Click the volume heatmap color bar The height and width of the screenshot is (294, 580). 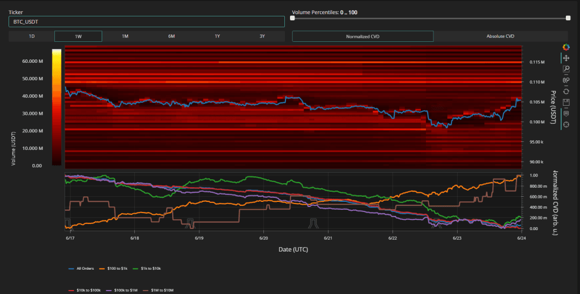pyautogui.click(x=57, y=107)
